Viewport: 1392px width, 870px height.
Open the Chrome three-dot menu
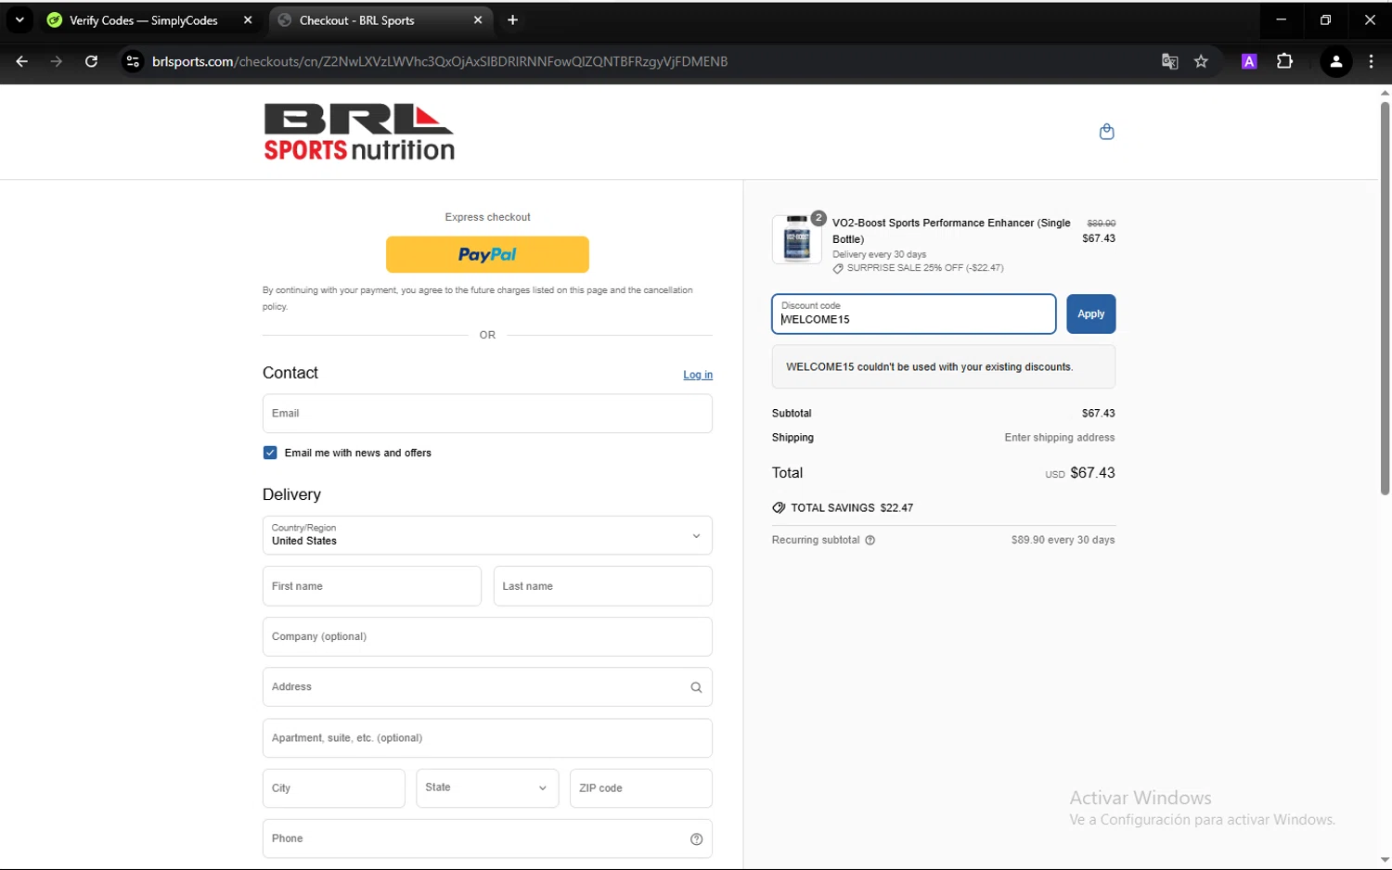pyautogui.click(x=1371, y=61)
